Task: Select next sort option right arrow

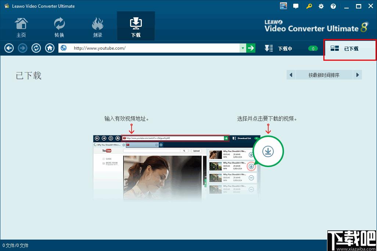Action: 358,75
